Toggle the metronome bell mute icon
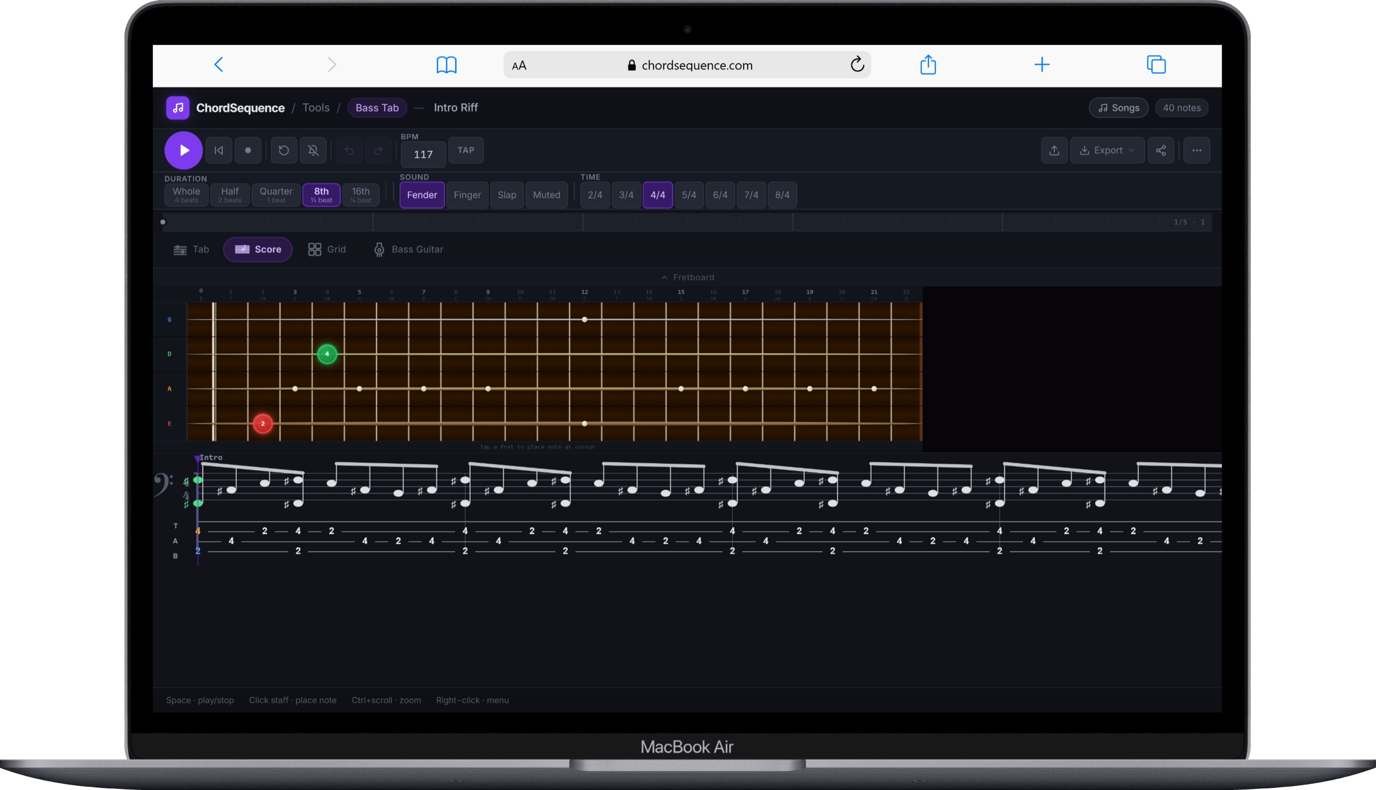 pyautogui.click(x=313, y=150)
